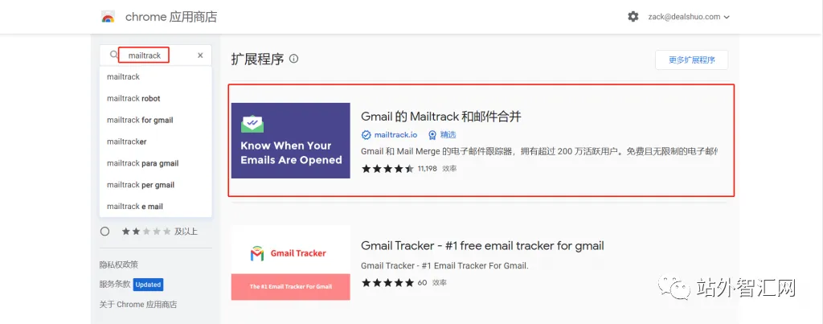This screenshot has height=324, width=823.
Task: Open the 隐私权政策 link
Action: (x=119, y=265)
